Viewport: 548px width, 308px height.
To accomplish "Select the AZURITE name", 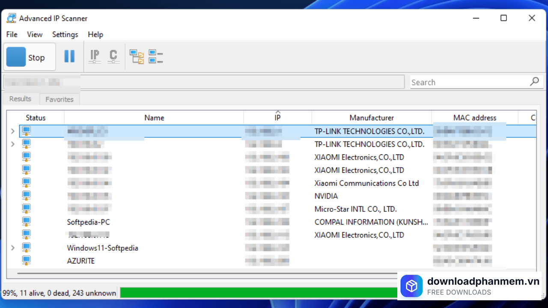I will tap(81, 261).
